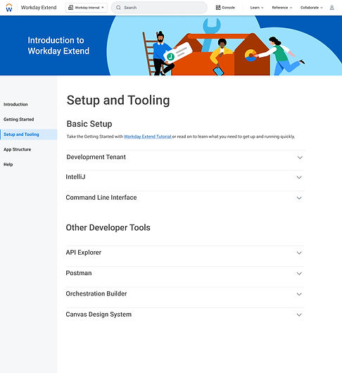
Task: Open the Collaborate menu
Action: click(311, 8)
